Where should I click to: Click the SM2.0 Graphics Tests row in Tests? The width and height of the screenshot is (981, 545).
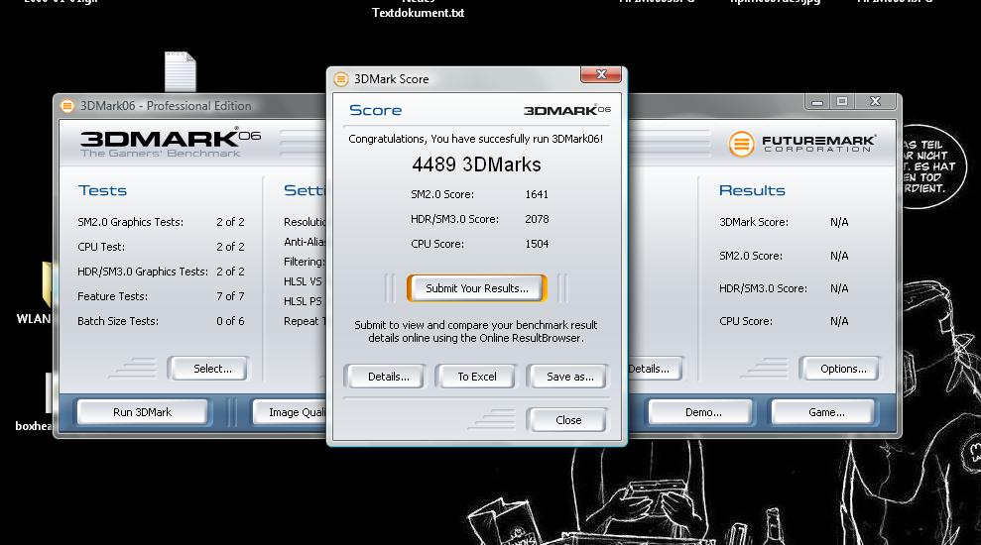point(161,222)
